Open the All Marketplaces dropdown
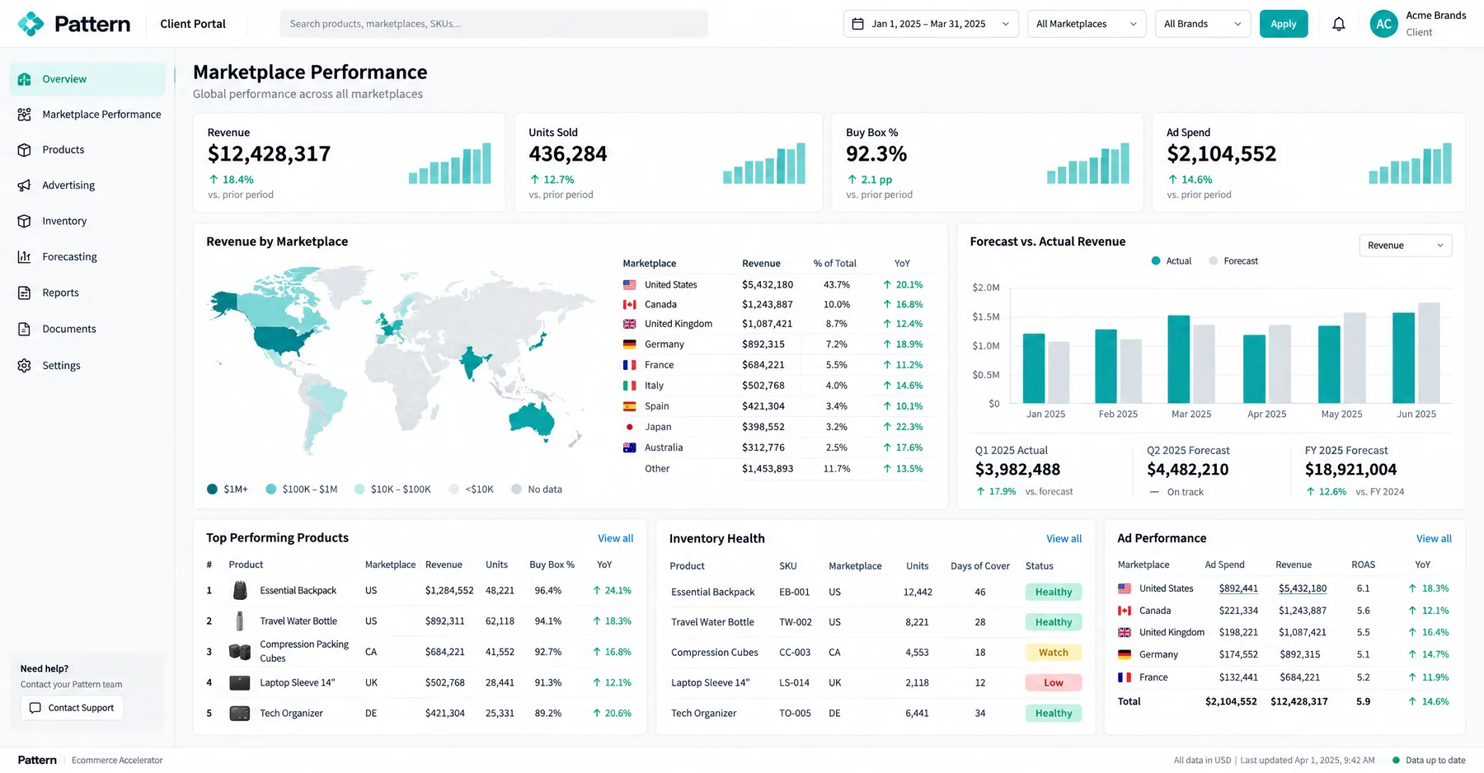 point(1087,24)
